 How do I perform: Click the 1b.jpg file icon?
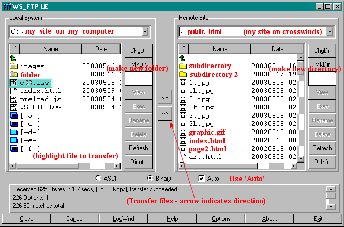pos(183,91)
